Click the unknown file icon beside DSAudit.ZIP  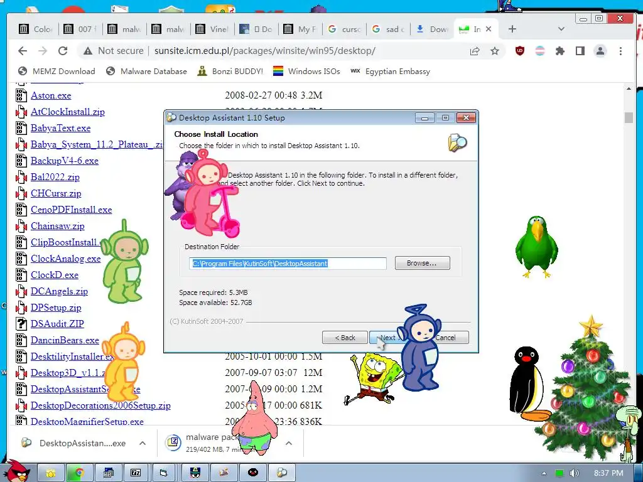coord(21,324)
